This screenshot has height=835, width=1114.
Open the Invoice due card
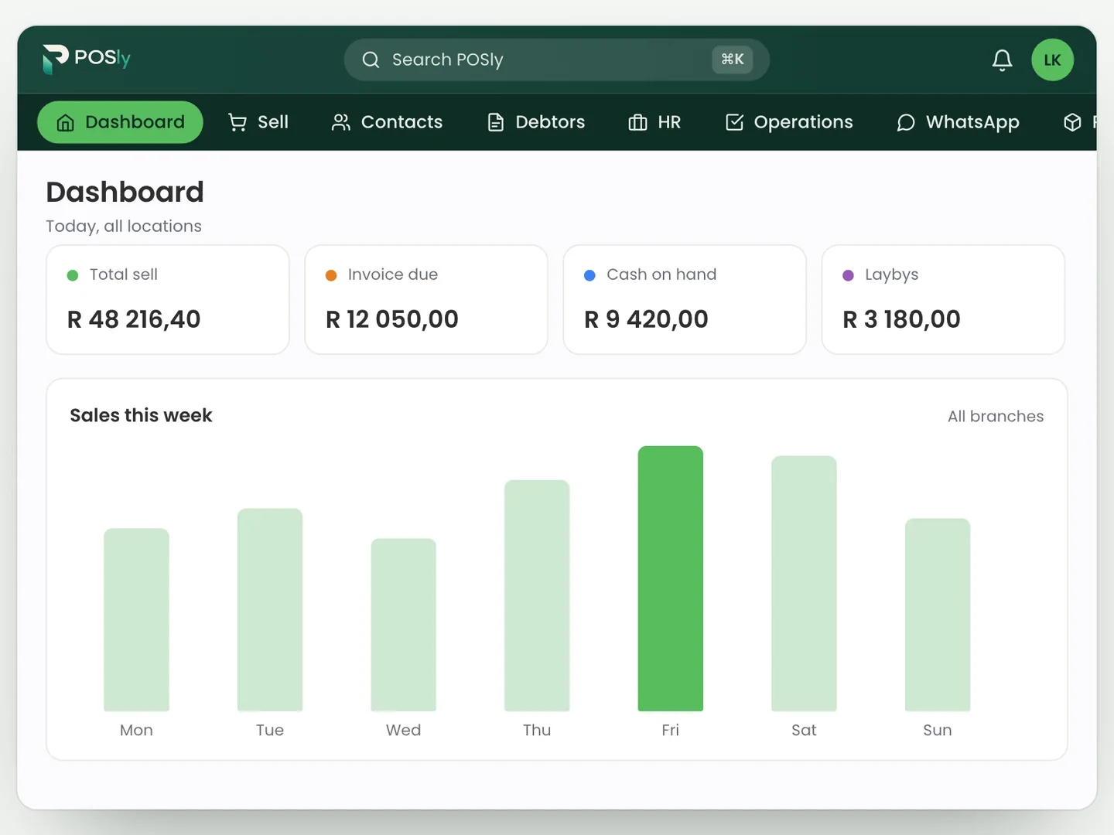tap(426, 300)
